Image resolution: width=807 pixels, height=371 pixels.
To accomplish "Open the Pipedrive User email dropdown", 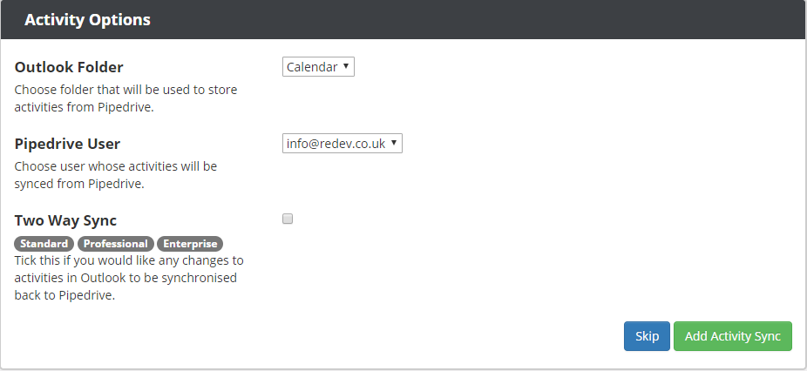I will (342, 144).
